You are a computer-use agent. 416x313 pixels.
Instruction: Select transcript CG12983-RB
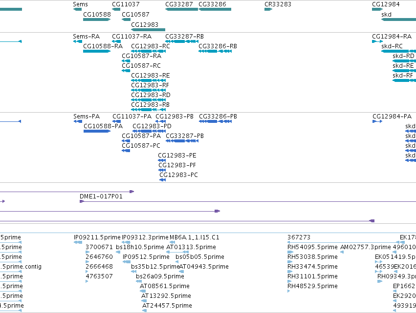[150, 105]
